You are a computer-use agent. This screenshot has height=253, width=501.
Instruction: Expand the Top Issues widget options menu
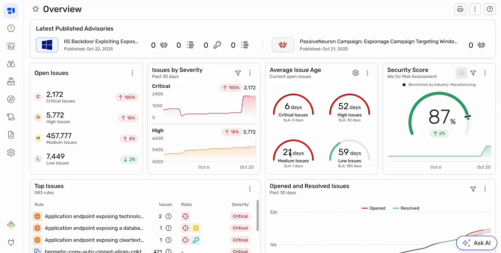tap(250, 189)
